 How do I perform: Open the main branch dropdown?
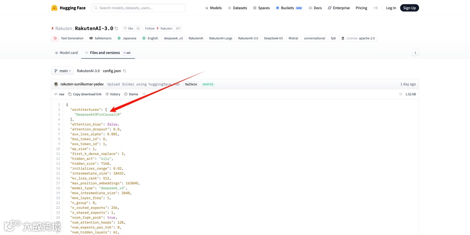(62, 71)
